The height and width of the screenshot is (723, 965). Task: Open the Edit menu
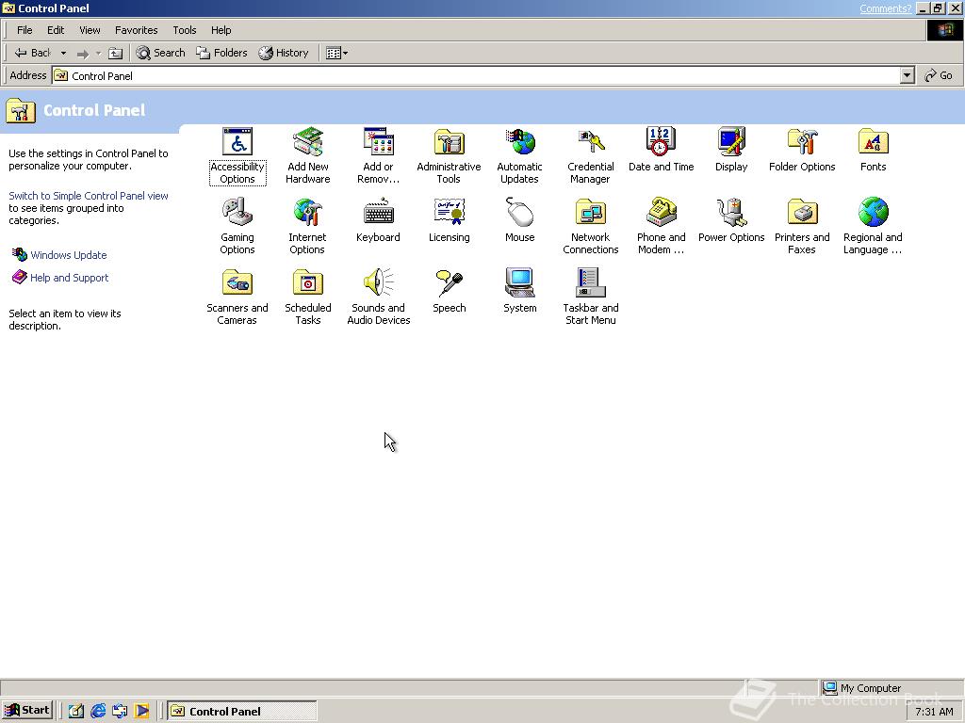click(x=56, y=30)
